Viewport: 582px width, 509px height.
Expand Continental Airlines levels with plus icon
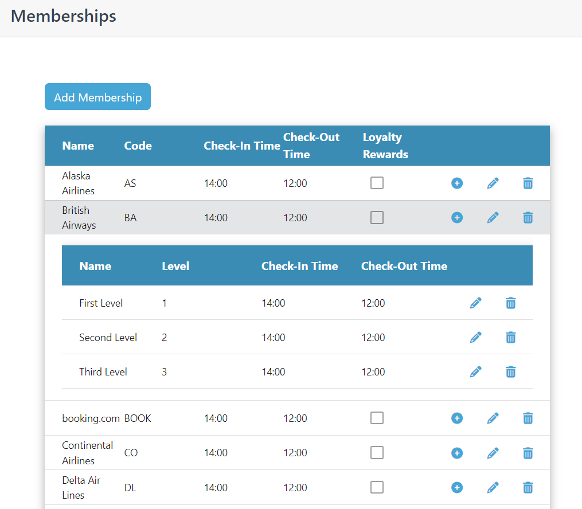point(456,453)
